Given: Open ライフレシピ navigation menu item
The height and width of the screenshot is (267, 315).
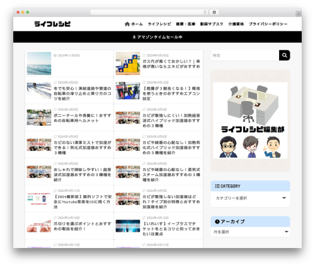Looking at the screenshot, I should tap(159, 24).
